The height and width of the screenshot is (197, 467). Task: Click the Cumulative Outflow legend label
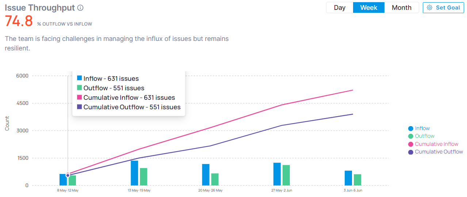click(439, 152)
